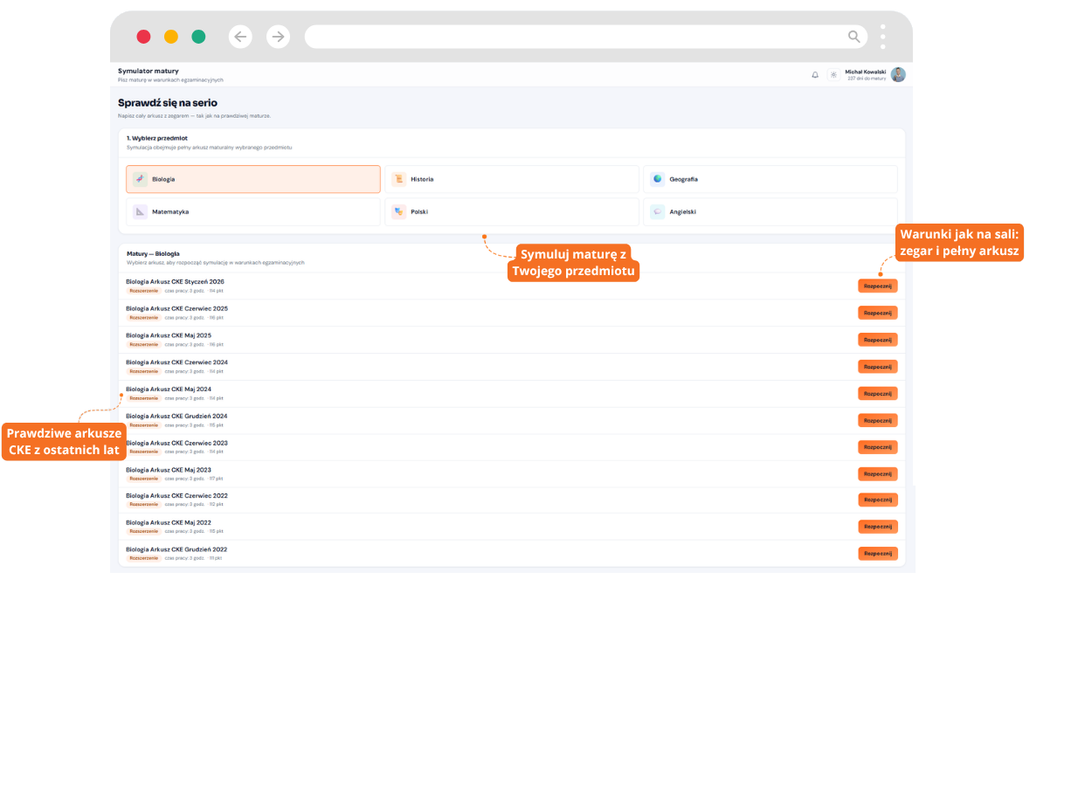
Task: Start the Maj 2023 exam with Rozpocznij
Action: tap(877, 474)
